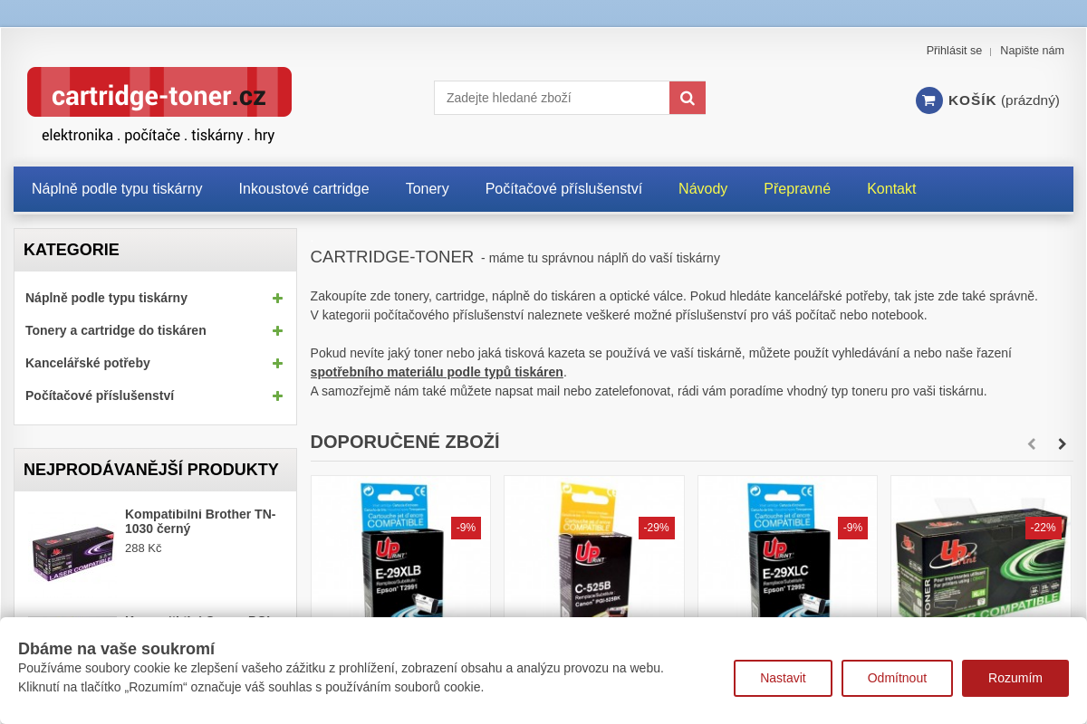Open Inkoustové cartridge menu item
Screen dimensions: 1087x724
303,188
